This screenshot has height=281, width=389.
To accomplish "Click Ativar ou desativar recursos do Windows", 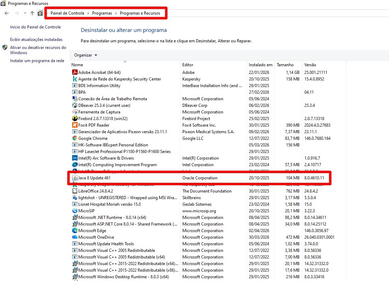I will tap(38, 50).
